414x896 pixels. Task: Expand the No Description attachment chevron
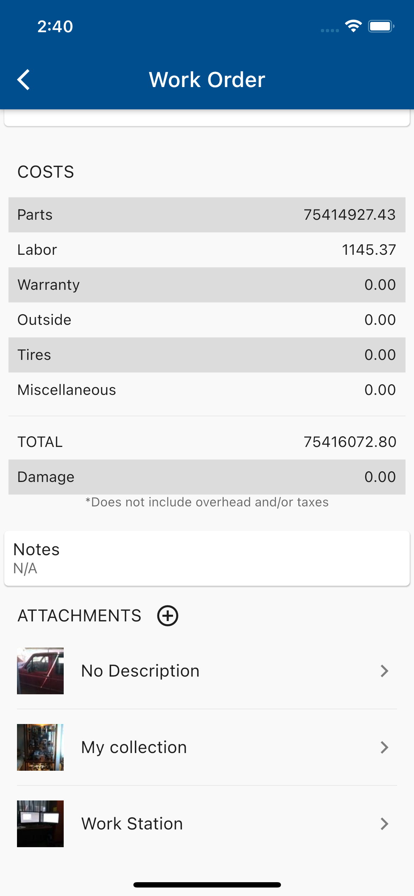384,671
